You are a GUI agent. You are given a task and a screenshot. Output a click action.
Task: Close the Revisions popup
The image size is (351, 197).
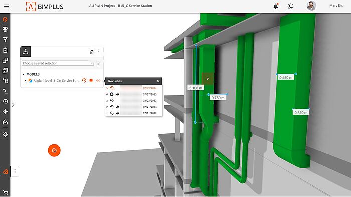pyautogui.click(x=158, y=81)
